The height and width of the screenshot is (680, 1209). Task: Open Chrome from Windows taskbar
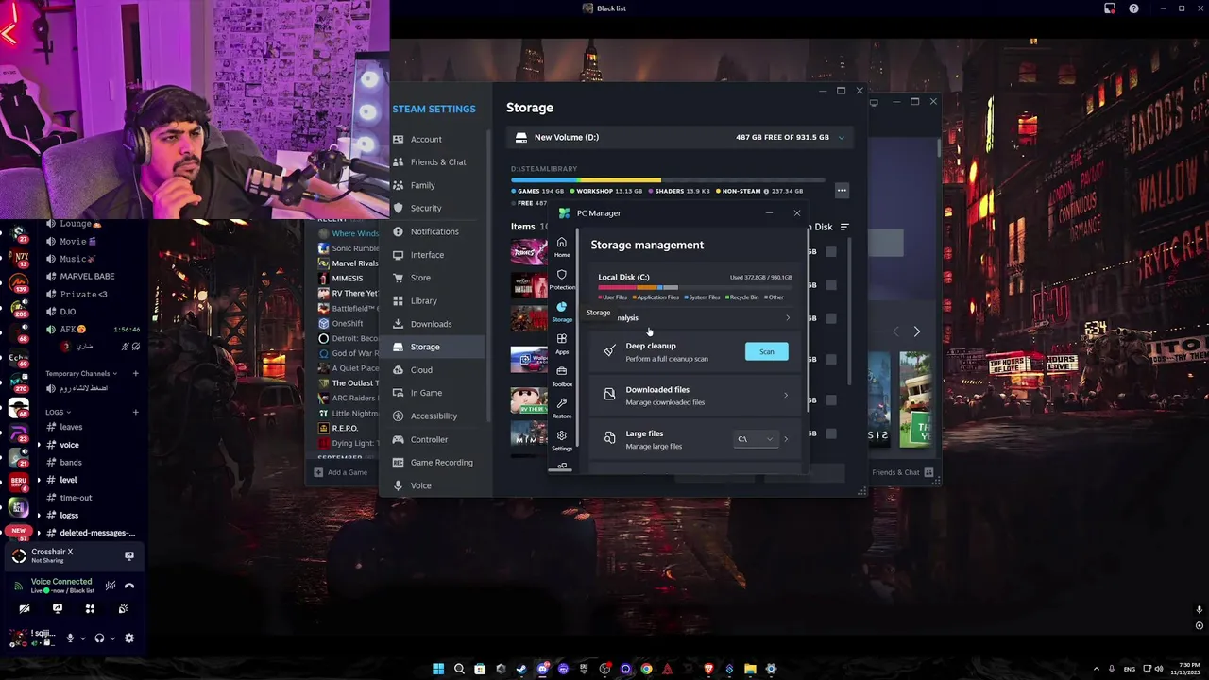(x=646, y=669)
